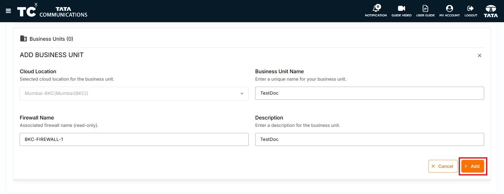Image resolution: width=504 pixels, height=194 pixels.
Task: Click the Business Units building icon
Action: point(24,39)
